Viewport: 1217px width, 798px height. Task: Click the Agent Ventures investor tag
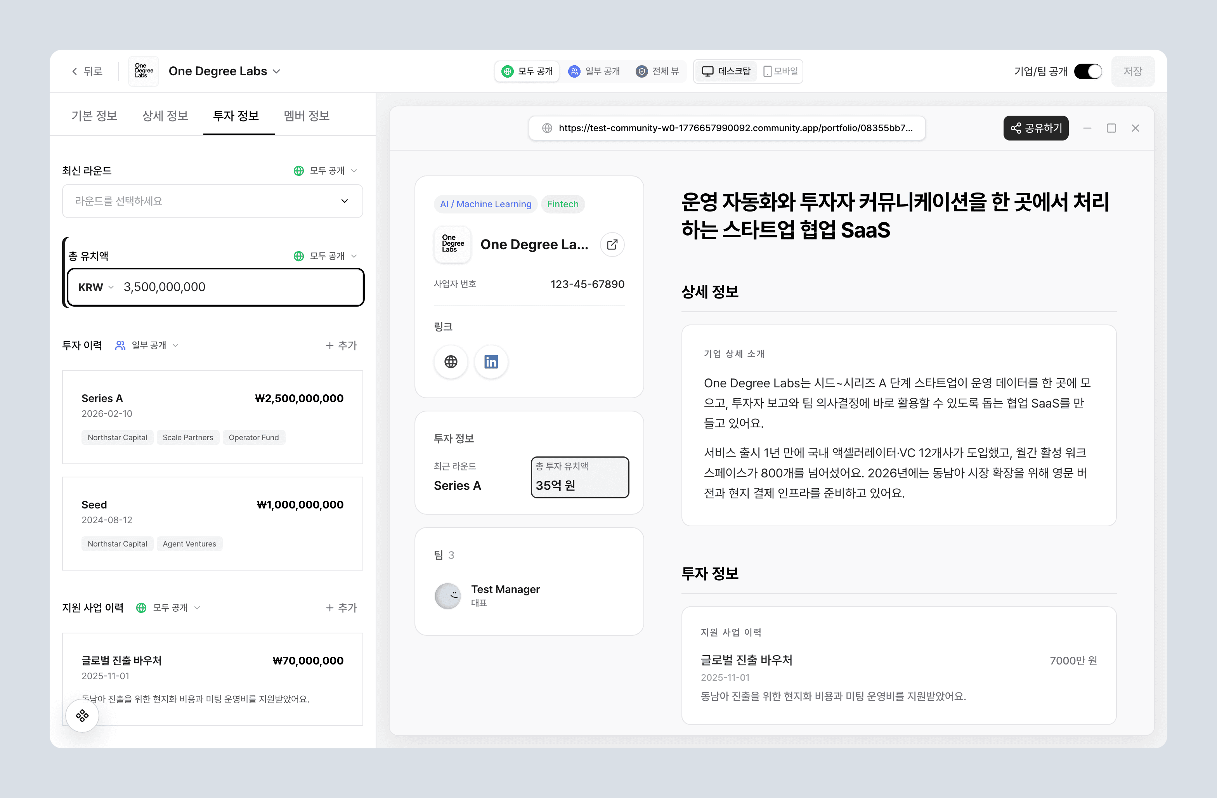pyautogui.click(x=189, y=544)
